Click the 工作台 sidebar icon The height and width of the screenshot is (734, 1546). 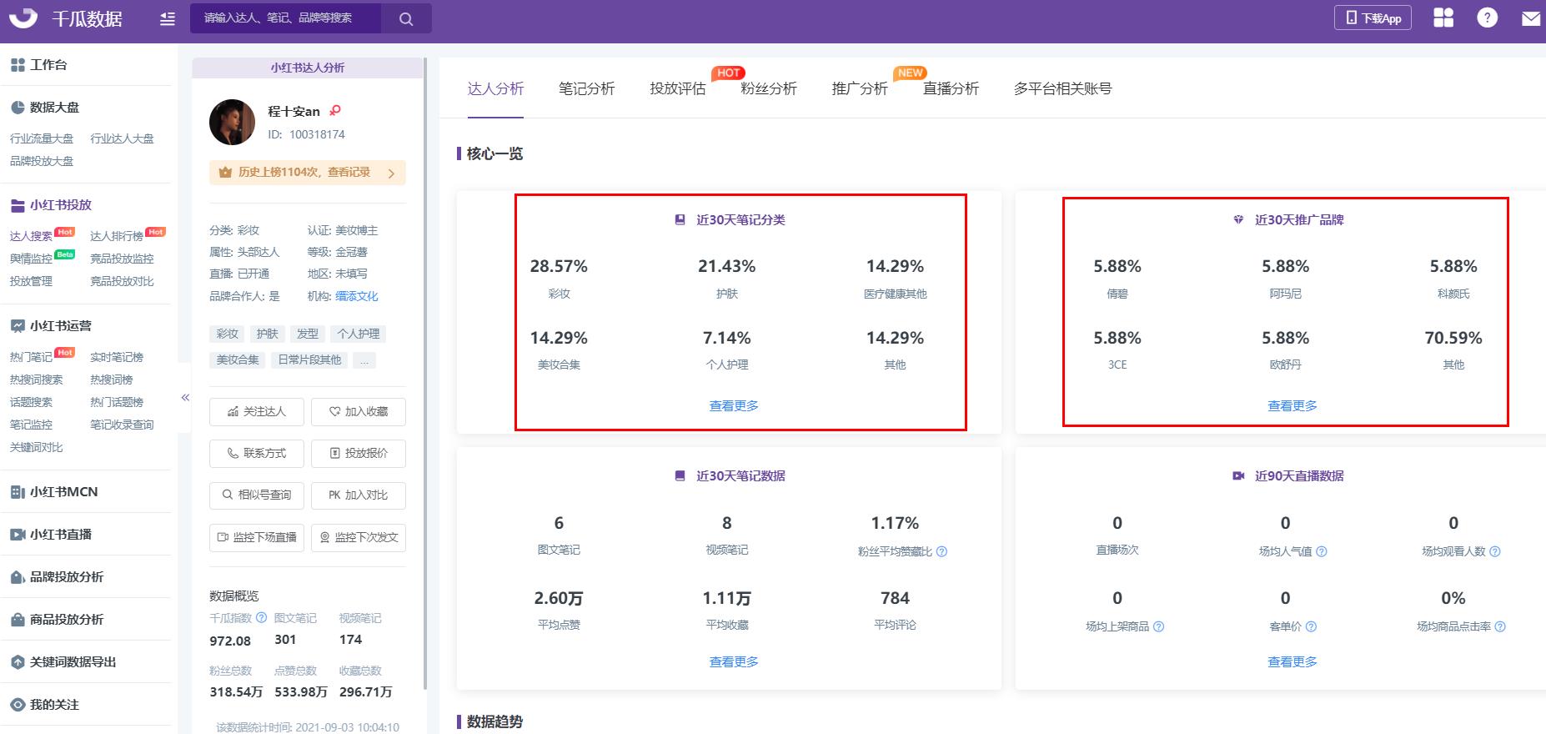pos(18,65)
